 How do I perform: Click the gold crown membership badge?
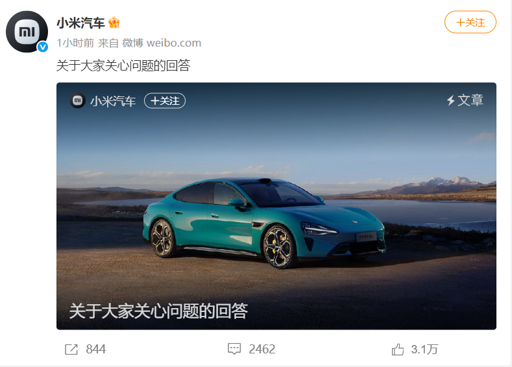pos(114,23)
